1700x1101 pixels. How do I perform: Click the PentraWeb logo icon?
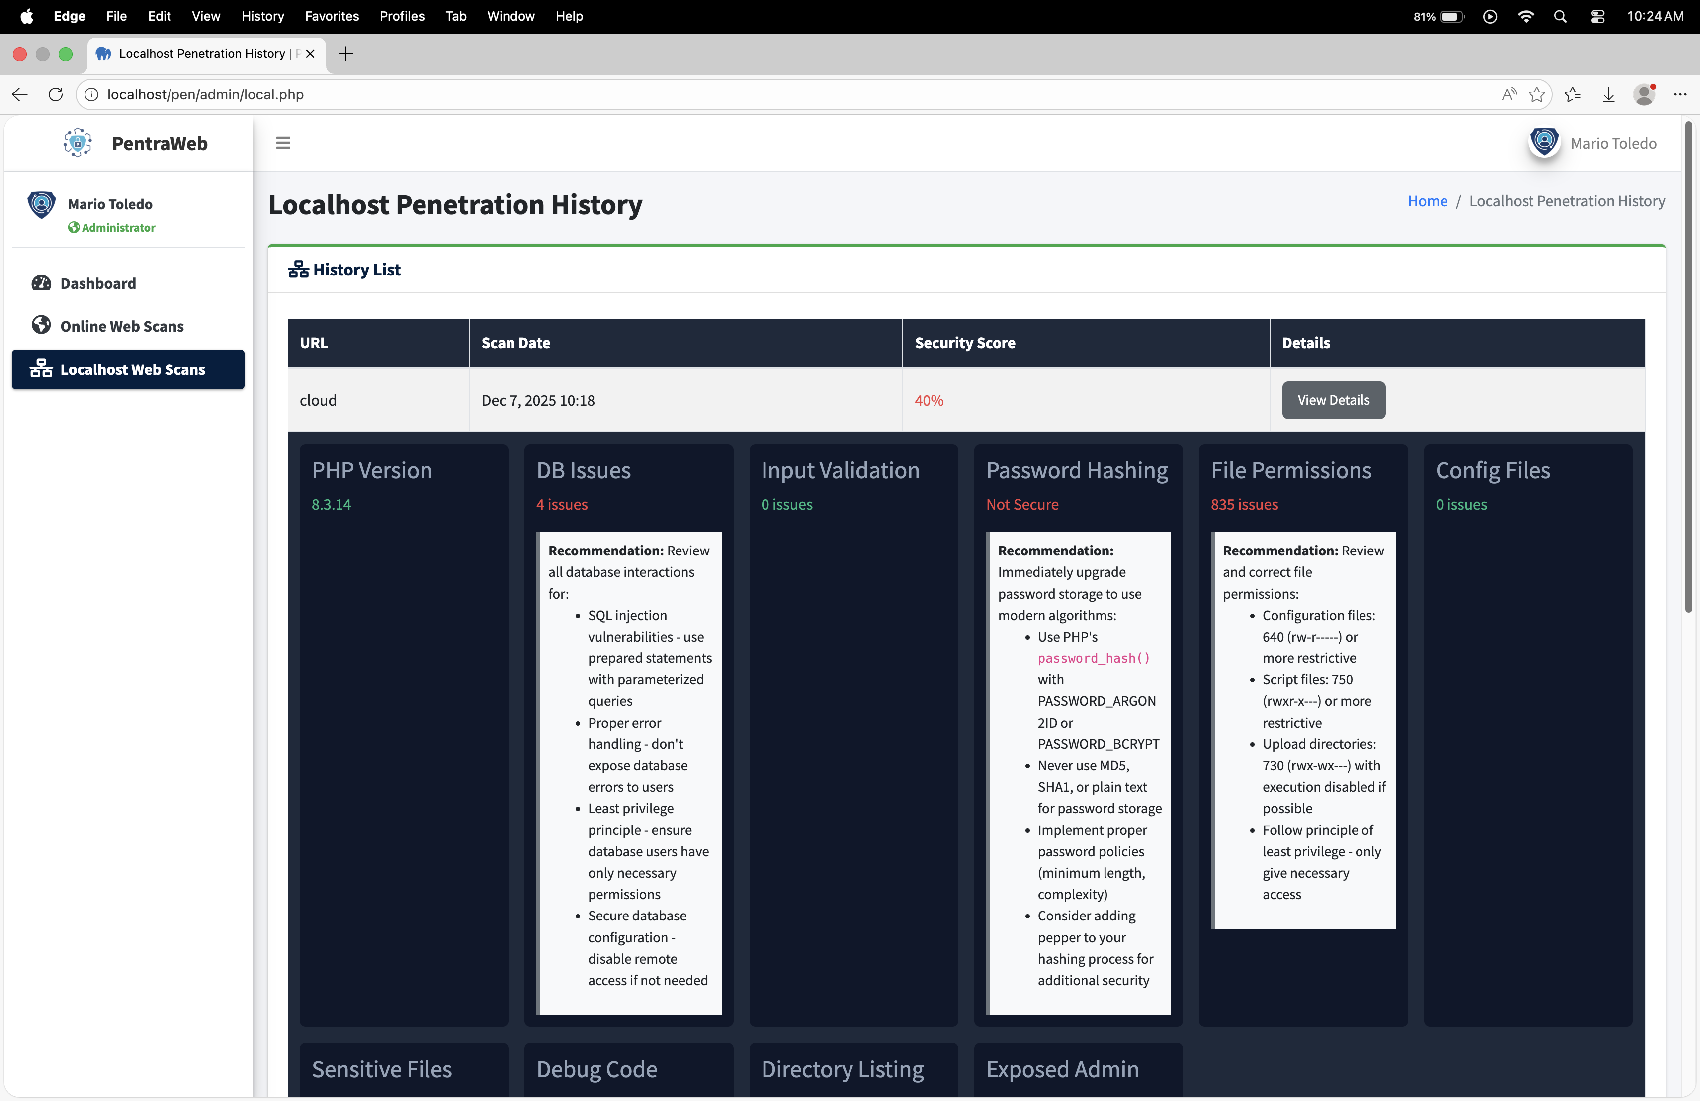[x=77, y=143]
